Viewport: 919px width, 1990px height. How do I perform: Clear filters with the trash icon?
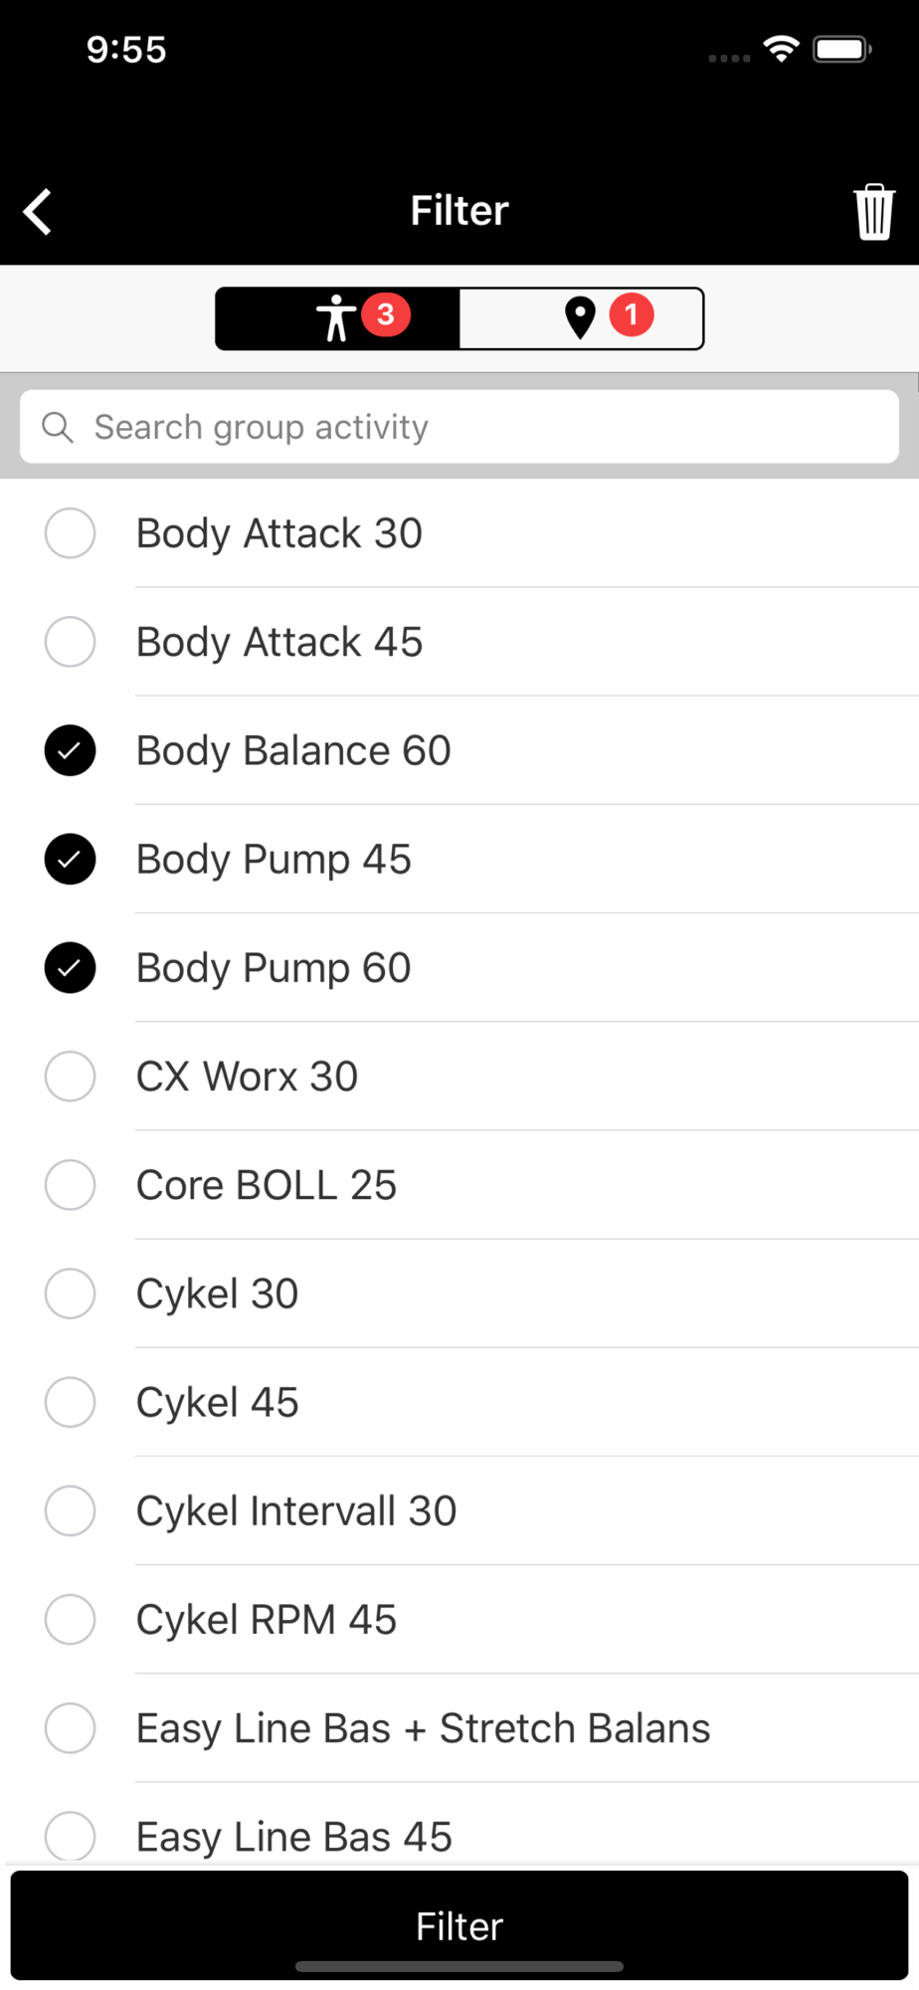(874, 212)
